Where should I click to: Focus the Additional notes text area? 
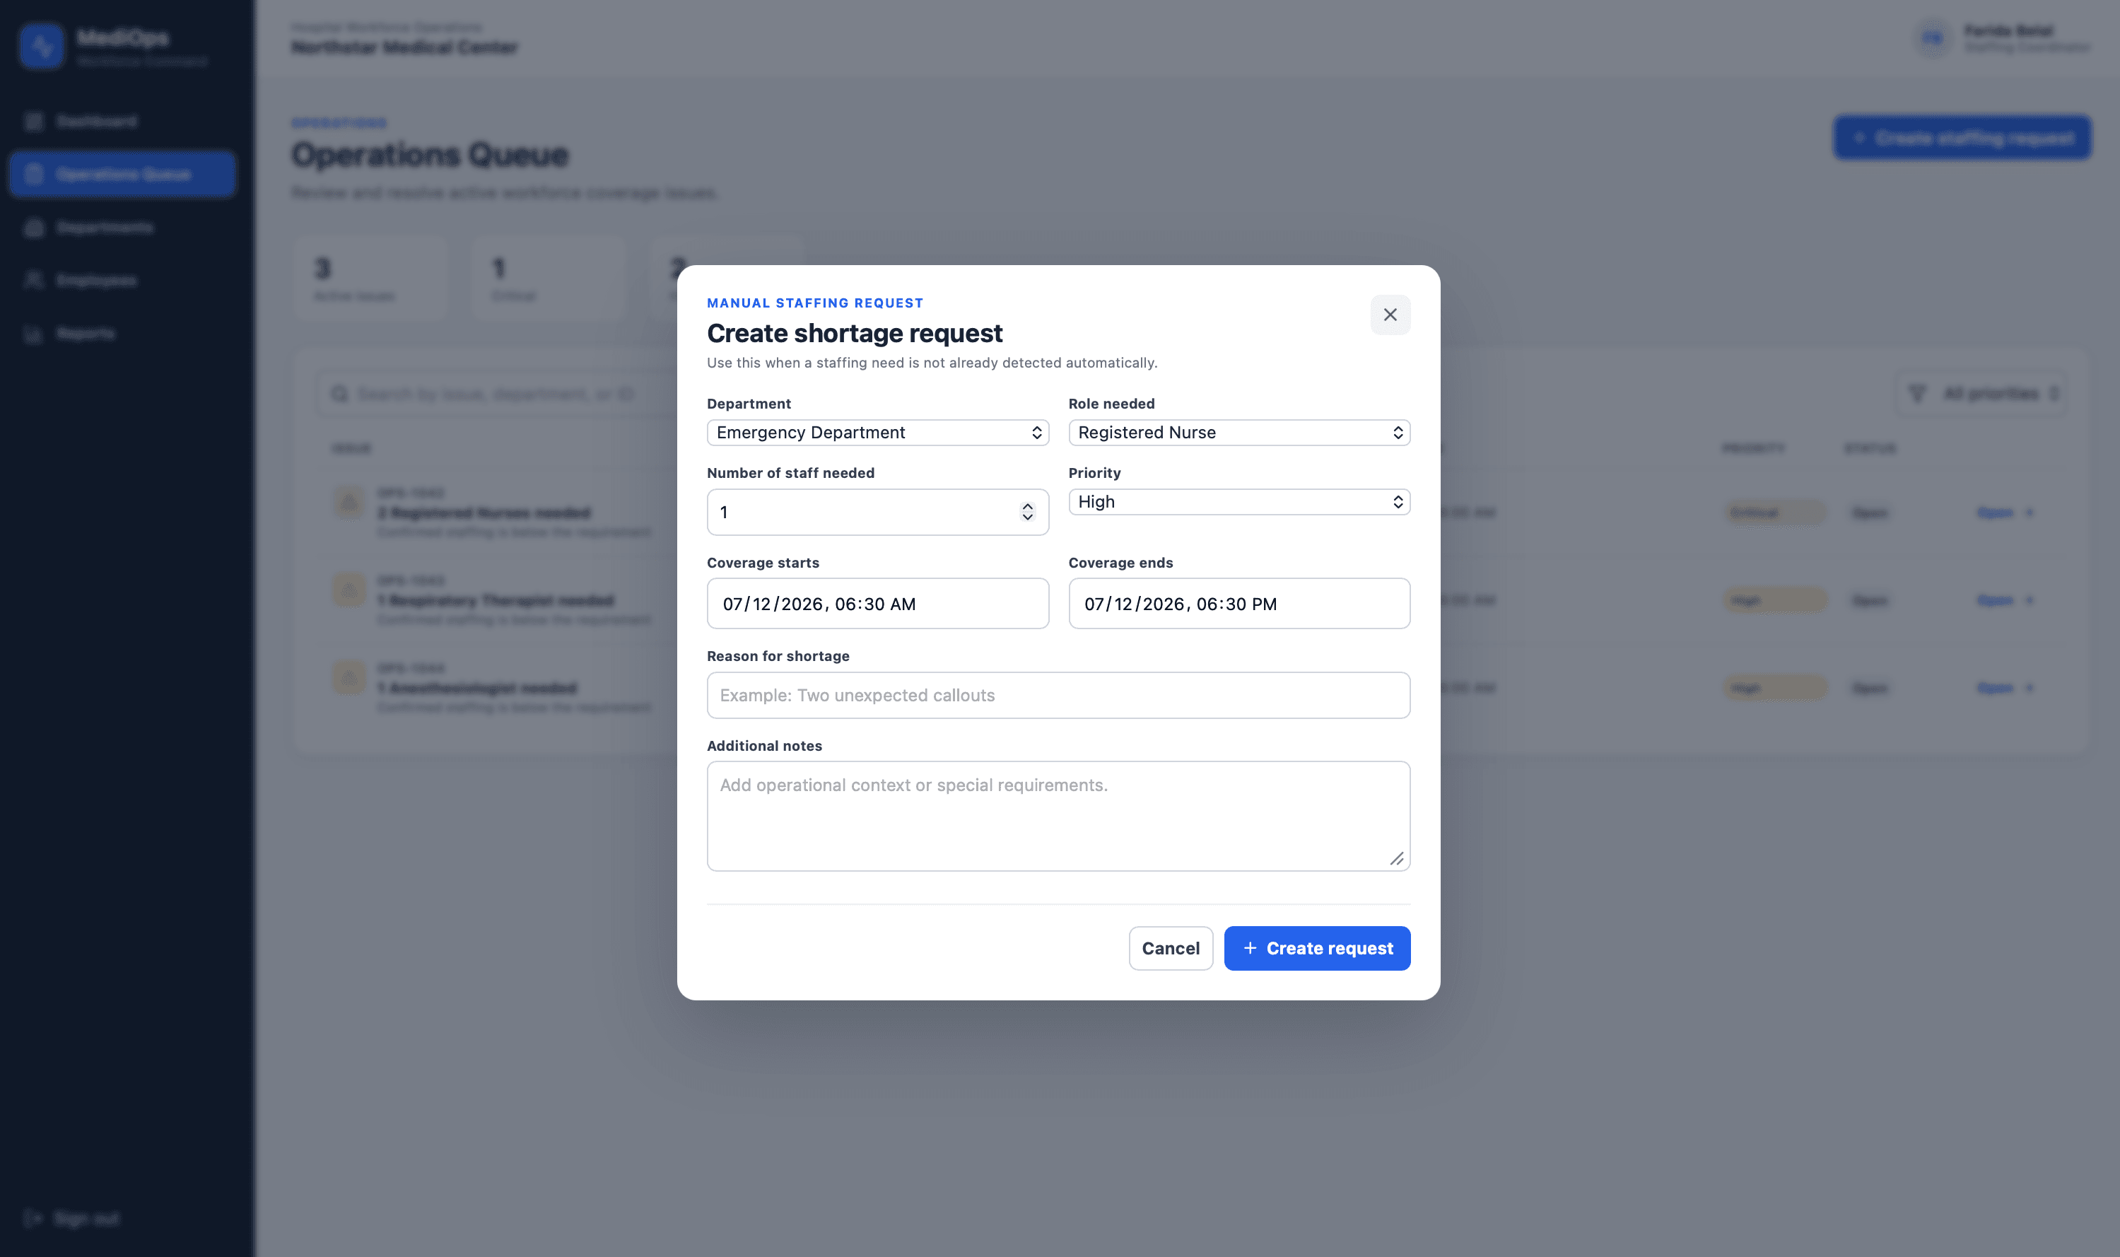tap(1058, 816)
